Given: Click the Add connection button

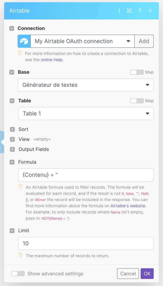Looking at the screenshot, I should 144,41.
